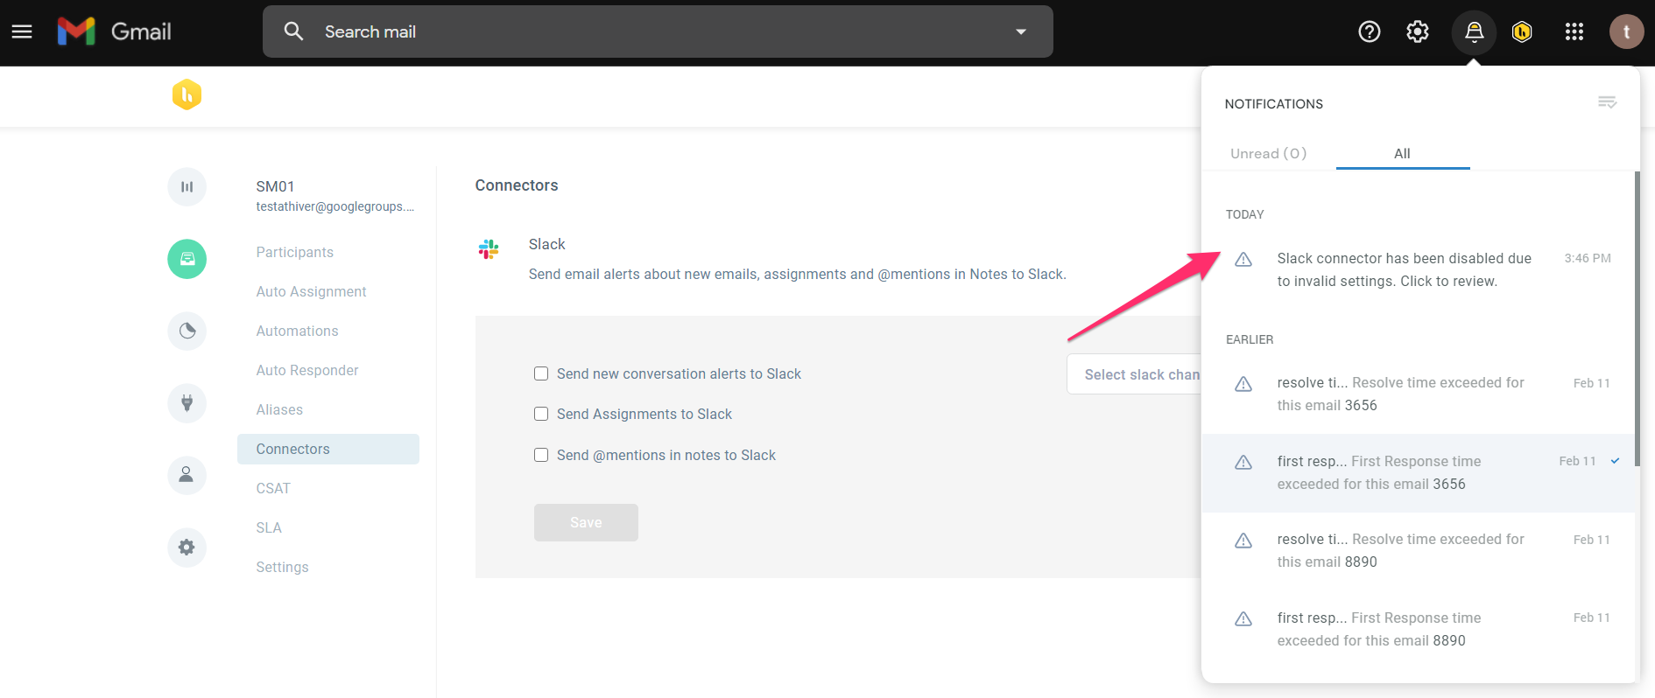Open CSAT settings
The width and height of the screenshot is (1655, 698).
(x=273, y=488)
